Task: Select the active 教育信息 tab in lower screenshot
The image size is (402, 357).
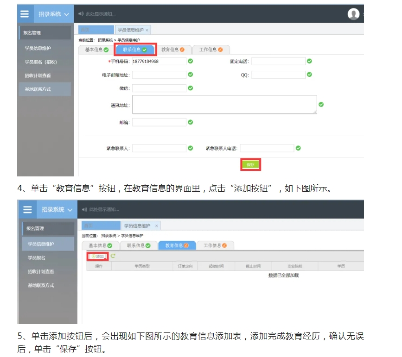Action: pyautogui.click(x=177, y=245)
